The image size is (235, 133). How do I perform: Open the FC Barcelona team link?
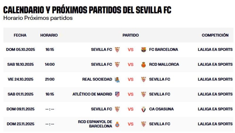coord(163,50)
